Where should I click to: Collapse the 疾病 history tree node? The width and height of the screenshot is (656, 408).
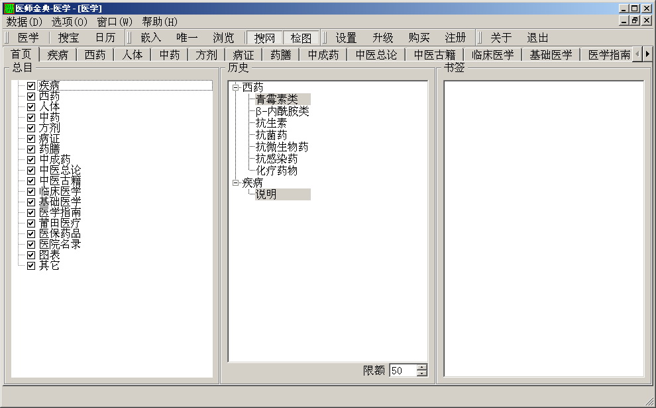235,183
